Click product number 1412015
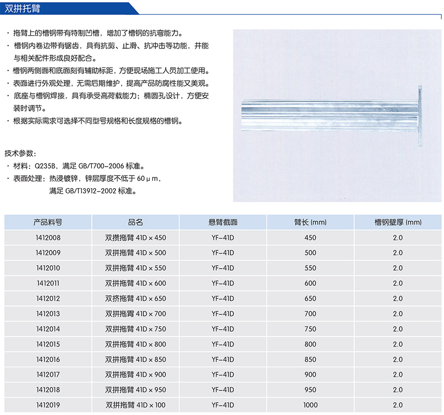 [x=48, y=345]
